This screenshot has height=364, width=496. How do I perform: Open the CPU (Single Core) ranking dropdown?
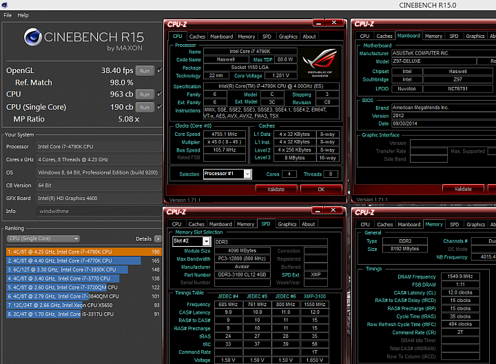(43, 239)
